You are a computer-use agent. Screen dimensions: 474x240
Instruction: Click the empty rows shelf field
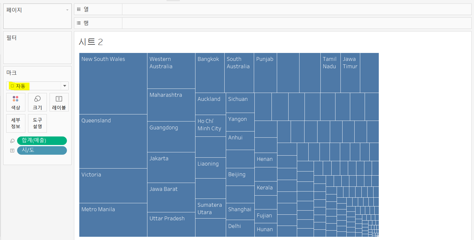[x=297, y=23]
